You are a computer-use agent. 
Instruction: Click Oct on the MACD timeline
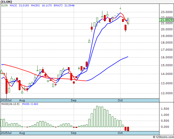tap(120, 133)
